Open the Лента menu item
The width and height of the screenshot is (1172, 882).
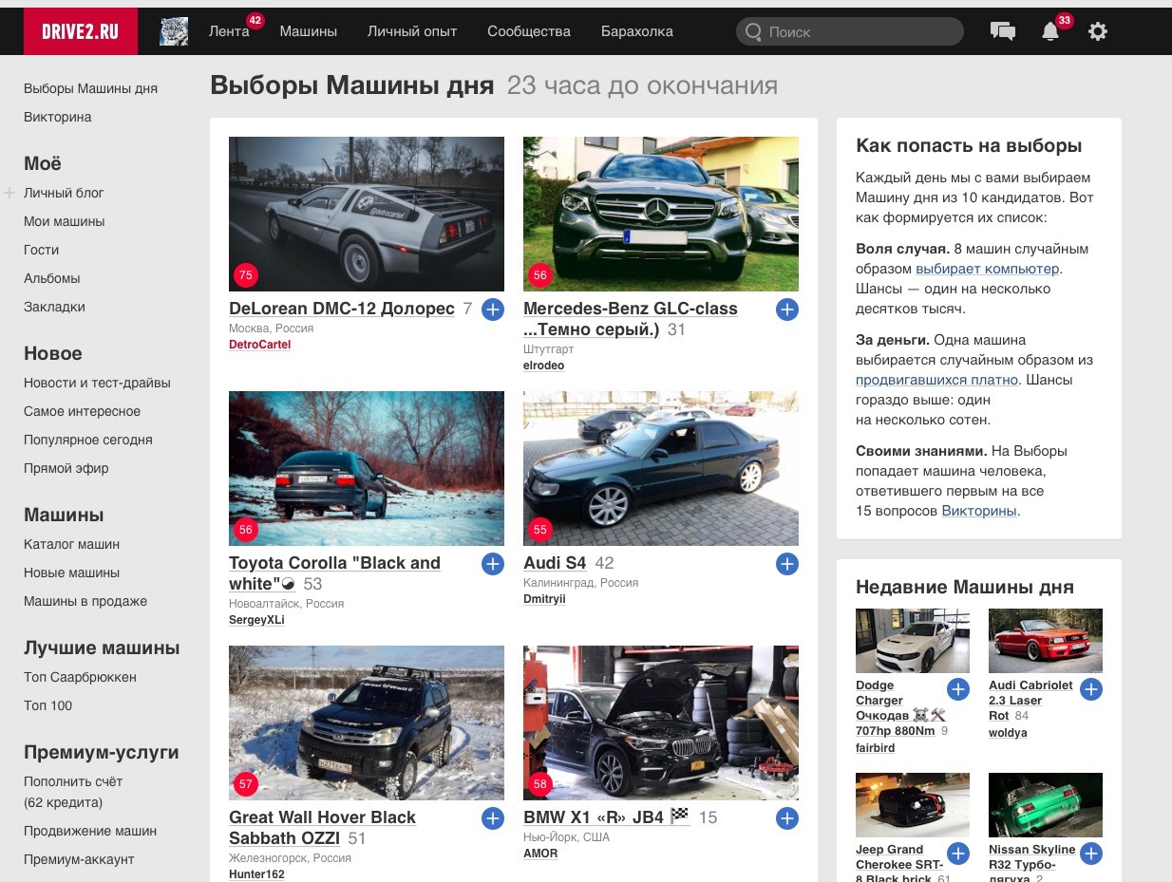pyautogui.click(x=229, y=31)
